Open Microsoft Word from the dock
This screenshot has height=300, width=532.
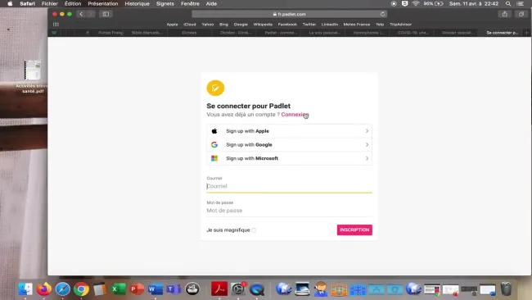(156, 289)
